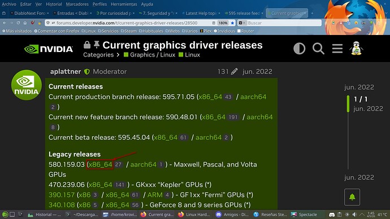Screen dimensions: 390x219
Task: Click the pencil edit-history icon beside 131
Action: [234, 72]
